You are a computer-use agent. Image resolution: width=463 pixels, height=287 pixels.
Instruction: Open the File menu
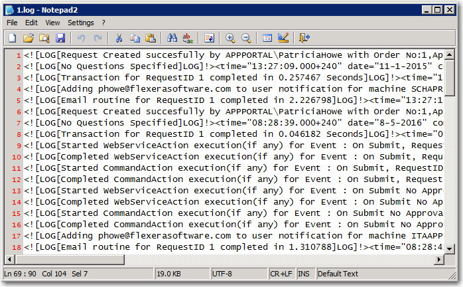(x=12, y=23)
